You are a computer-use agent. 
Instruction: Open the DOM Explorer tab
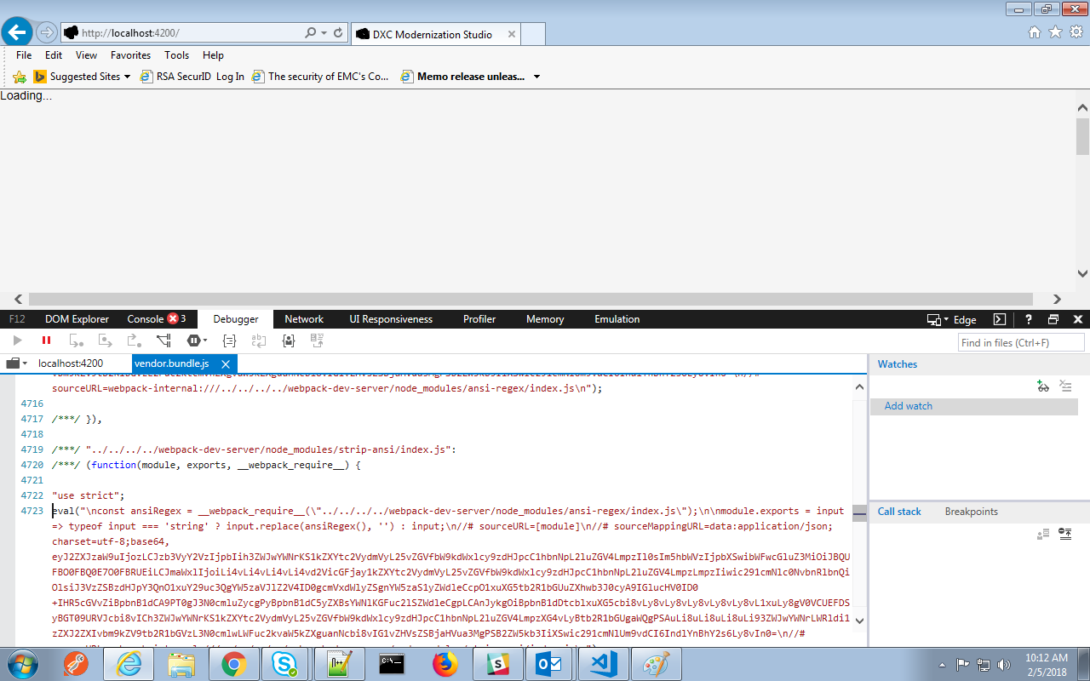[77, 319]
